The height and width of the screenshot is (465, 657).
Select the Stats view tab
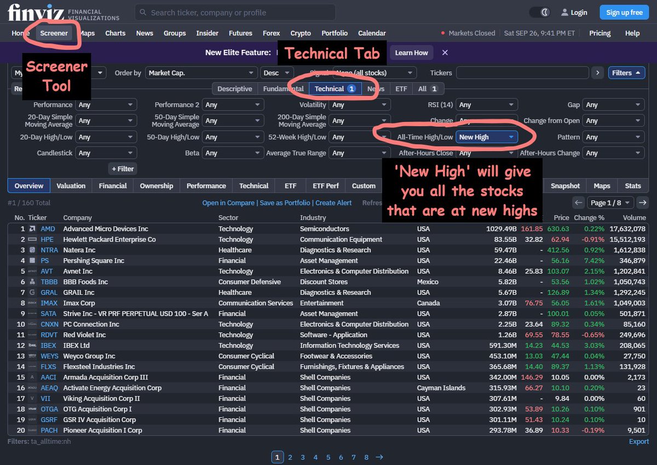coord(633,186)
